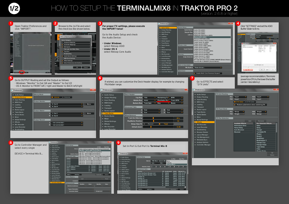Select Gater in Pre-Selected Effects
The height and width of the screenshot is (204, 289).
(266, 126)
